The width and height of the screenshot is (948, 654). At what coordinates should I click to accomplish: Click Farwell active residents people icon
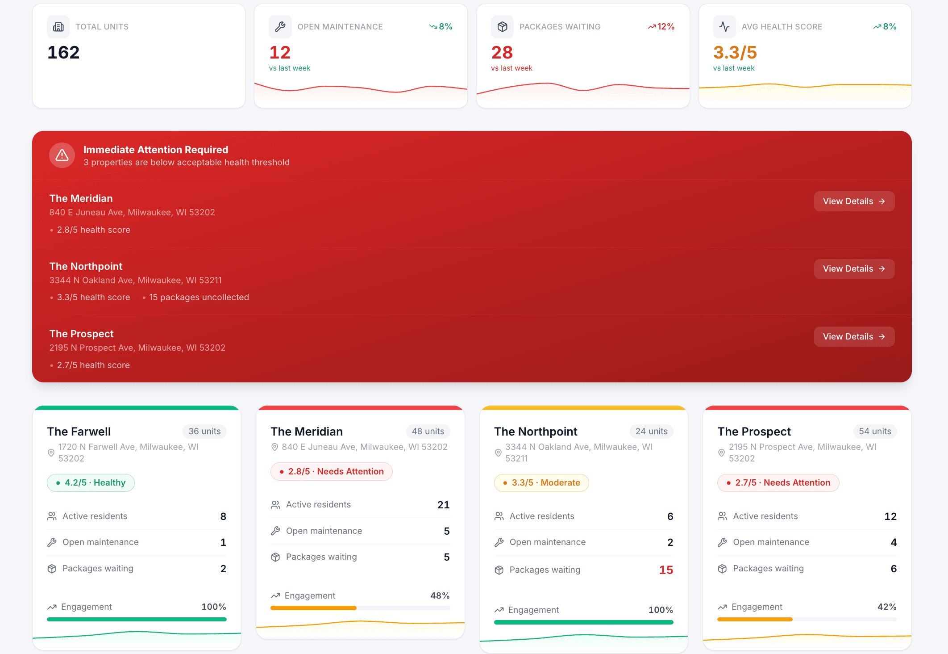pos(52,516)
